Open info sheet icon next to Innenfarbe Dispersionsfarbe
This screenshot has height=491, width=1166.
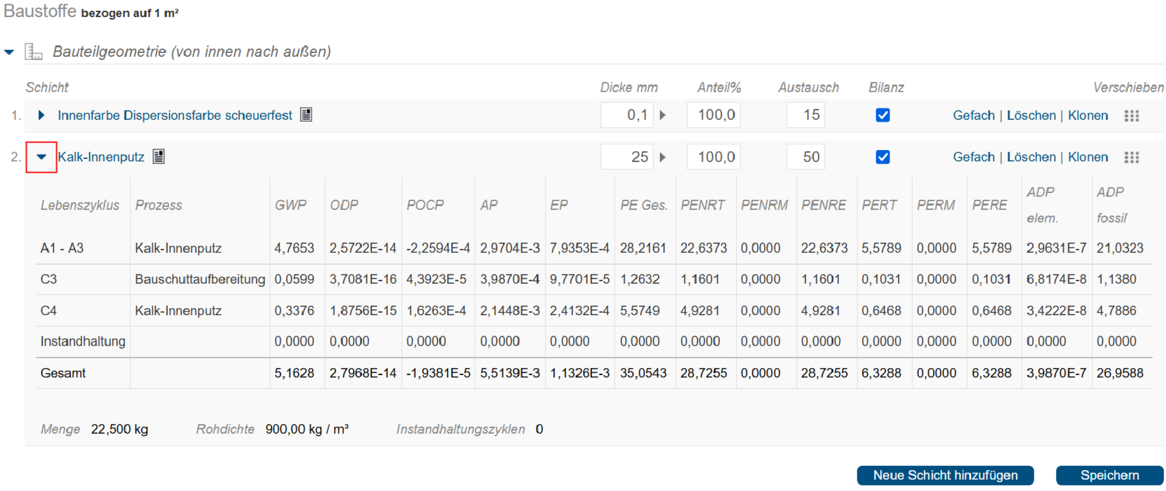click(307, 115)
